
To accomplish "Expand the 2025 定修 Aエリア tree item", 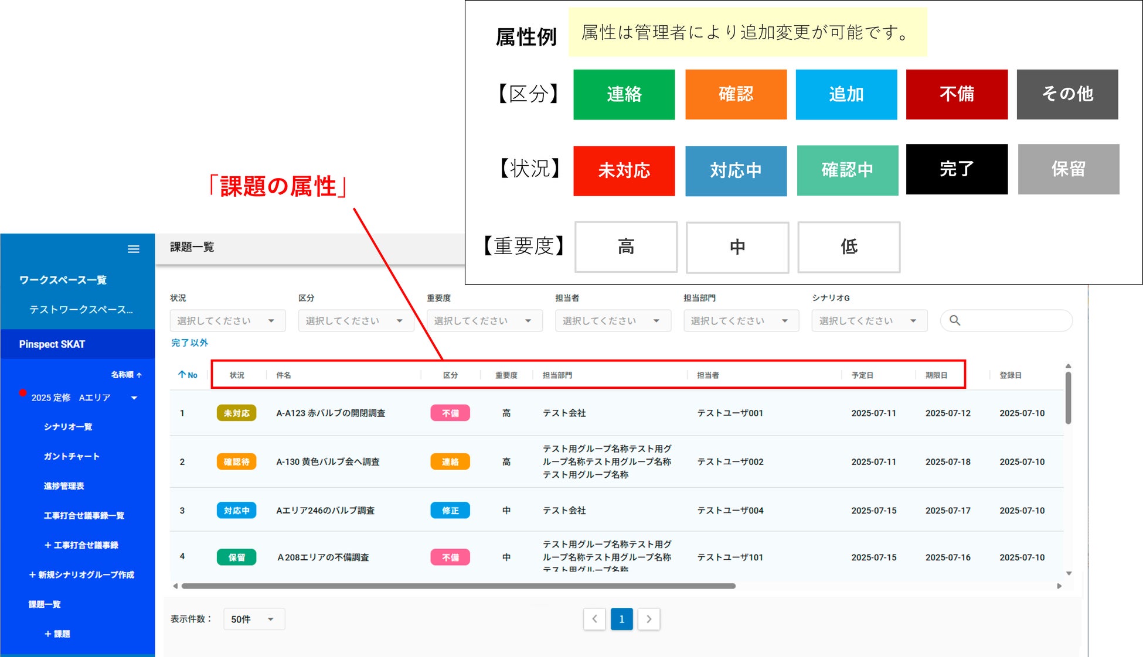I will click(x=134, y=398).
